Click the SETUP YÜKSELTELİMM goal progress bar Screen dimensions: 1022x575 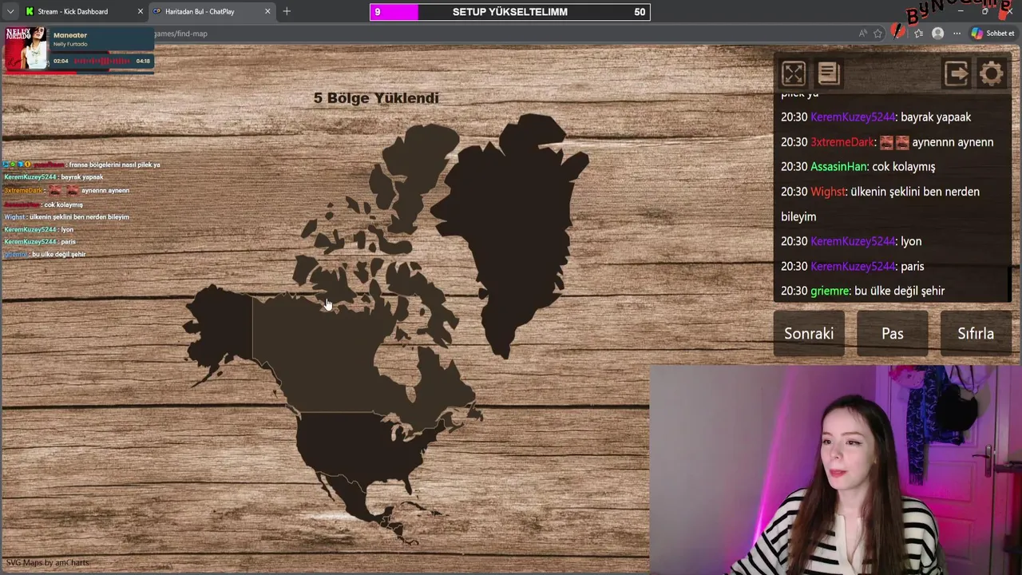509,12
